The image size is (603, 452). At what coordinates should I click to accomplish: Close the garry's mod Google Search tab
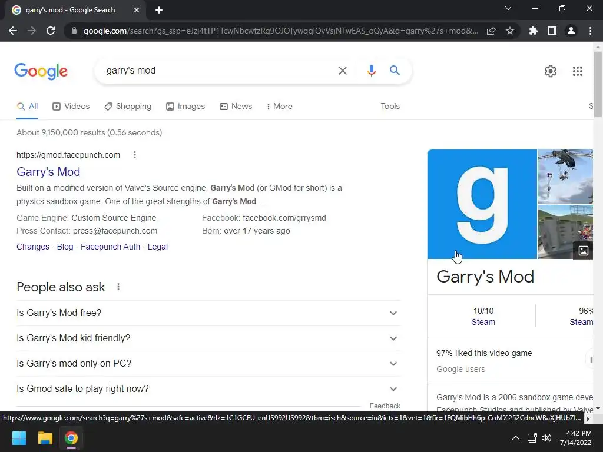[x=137, y=10]
